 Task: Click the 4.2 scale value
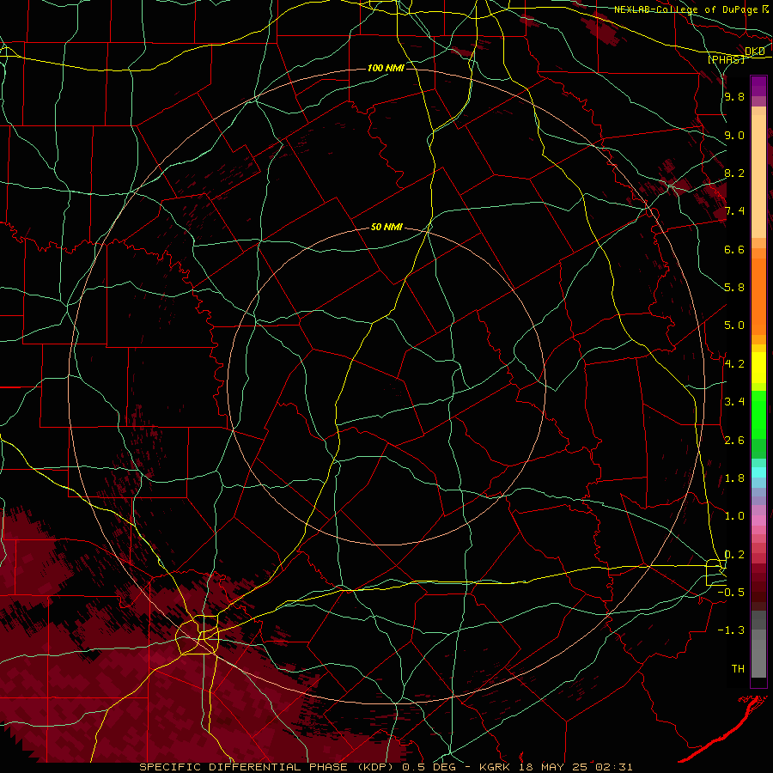(734, 364)
